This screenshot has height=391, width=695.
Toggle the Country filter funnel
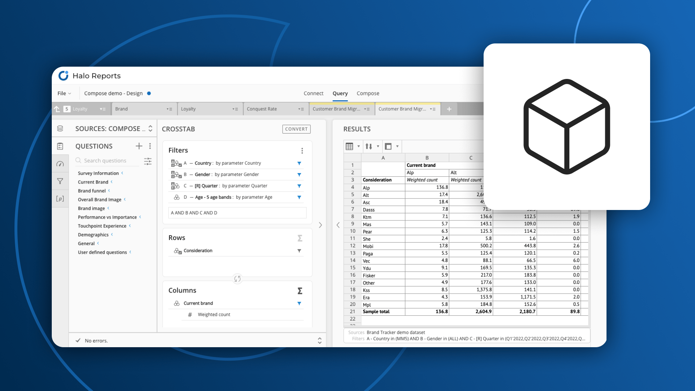pyautogui.click(x=299, y=163)
